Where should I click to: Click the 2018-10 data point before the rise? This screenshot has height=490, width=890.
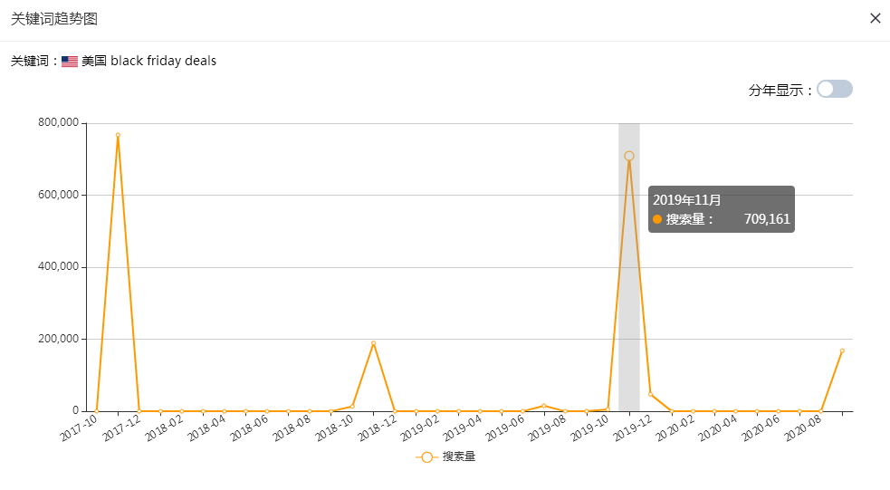[x=352, y=406]
